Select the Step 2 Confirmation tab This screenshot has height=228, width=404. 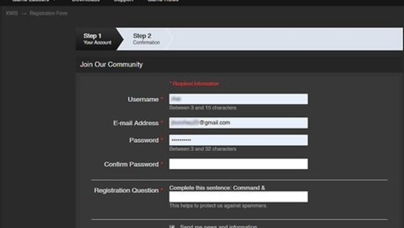146,39
